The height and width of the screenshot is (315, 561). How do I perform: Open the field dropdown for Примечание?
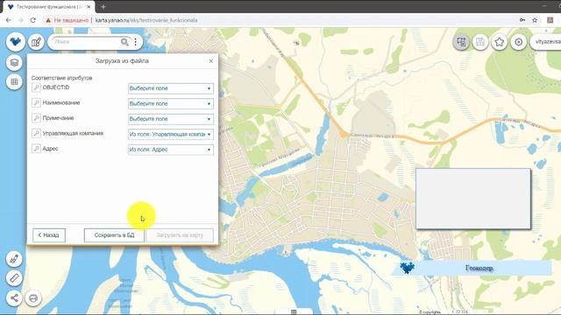171,119
